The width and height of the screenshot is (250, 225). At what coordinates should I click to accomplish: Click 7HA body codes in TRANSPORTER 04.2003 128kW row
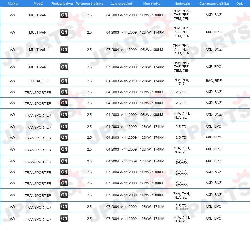point(182,150)
